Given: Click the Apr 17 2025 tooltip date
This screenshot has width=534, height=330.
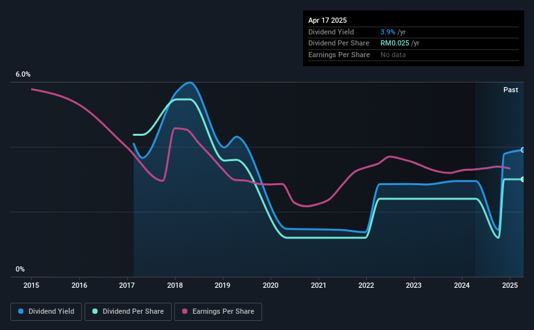Looking at the screenshot, I should 327,20.
